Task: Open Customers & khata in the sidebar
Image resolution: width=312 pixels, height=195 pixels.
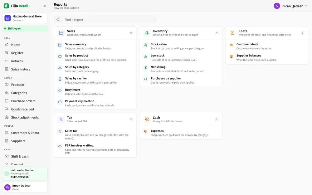Action: click(25, 133)
